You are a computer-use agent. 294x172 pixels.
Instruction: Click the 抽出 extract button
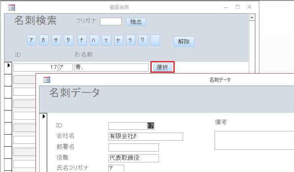(136, 22)
